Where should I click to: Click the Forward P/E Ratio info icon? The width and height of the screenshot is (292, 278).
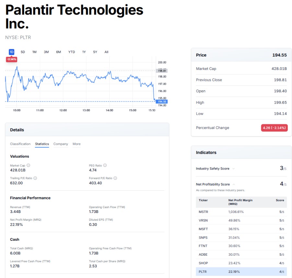(x=115, y=178)
